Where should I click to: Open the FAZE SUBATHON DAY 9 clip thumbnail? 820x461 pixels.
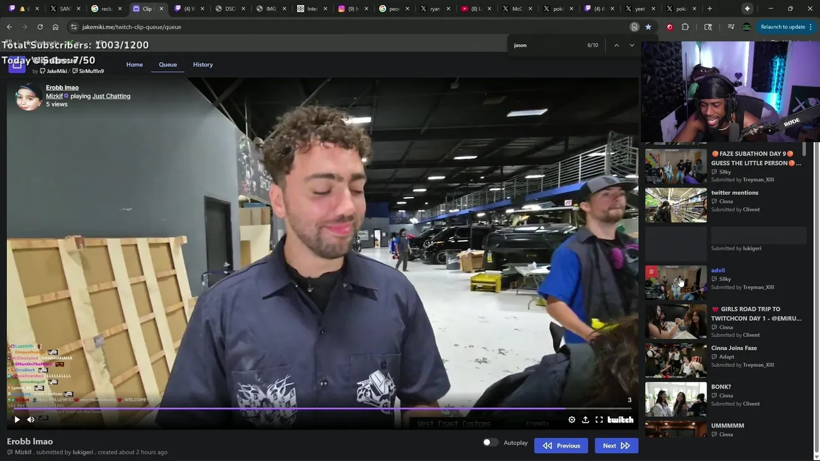676,166
